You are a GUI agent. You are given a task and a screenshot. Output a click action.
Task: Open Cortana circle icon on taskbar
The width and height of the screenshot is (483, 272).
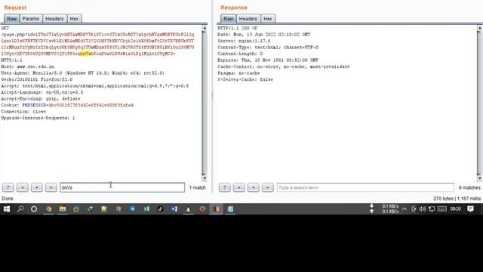tap(34, 209)
